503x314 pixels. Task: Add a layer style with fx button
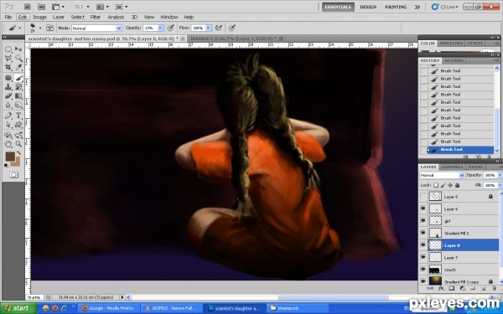pyautogui.click(x=441, y=288)
